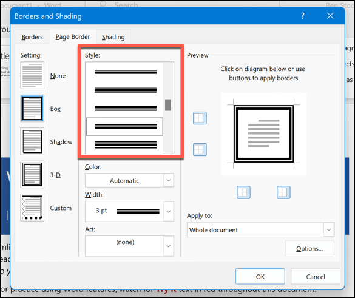Open the Width dropdown showing 3 pt
Image resolution: width=355 pixels, height=298 pixels.
129,211
